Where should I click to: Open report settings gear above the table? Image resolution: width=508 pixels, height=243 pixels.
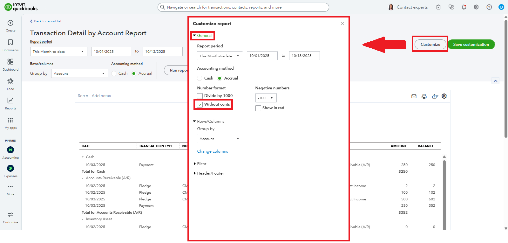tap(444, 96)
